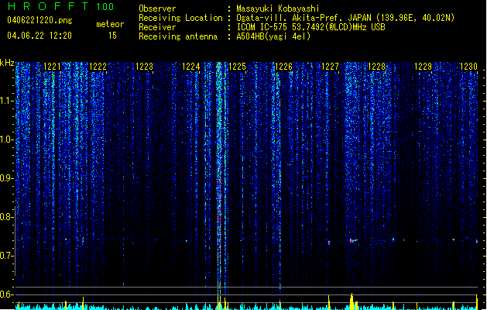Click the 1229 time marker
Image resolution: width=487 pixels, height=310 pixels.
click(x=423, y=67)
